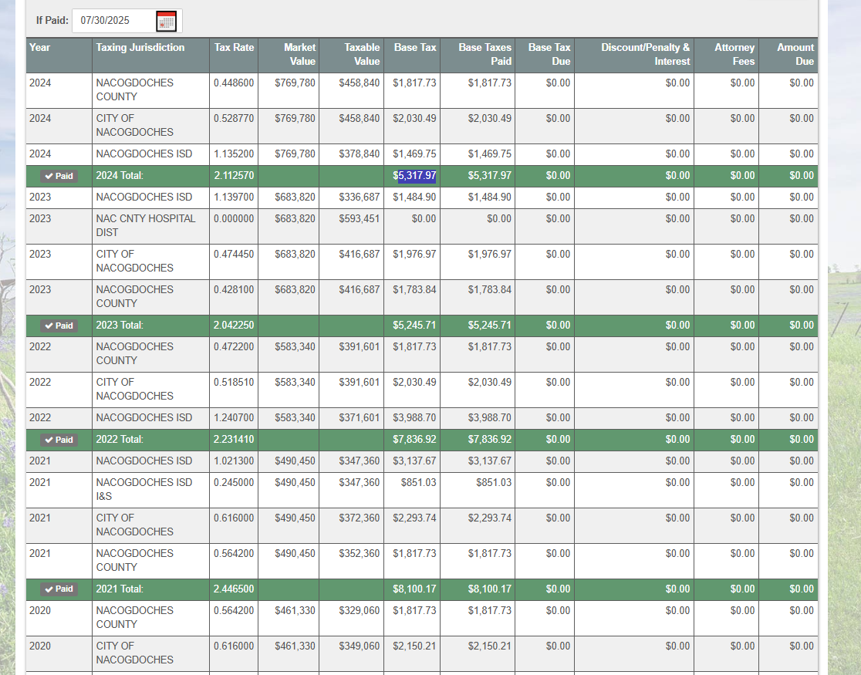Click the Base Taxes Paid column header
This screenshot has height=675, width=861.
coord(485,54)
